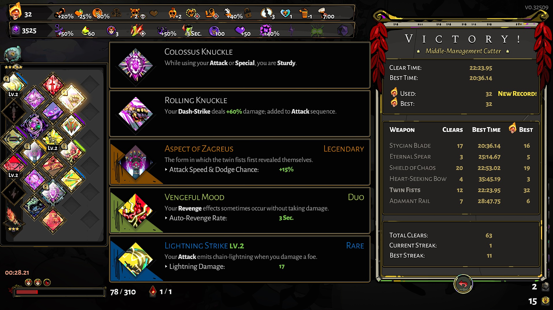Select the Colossus Knuckle boon icon

pos(136,66)
